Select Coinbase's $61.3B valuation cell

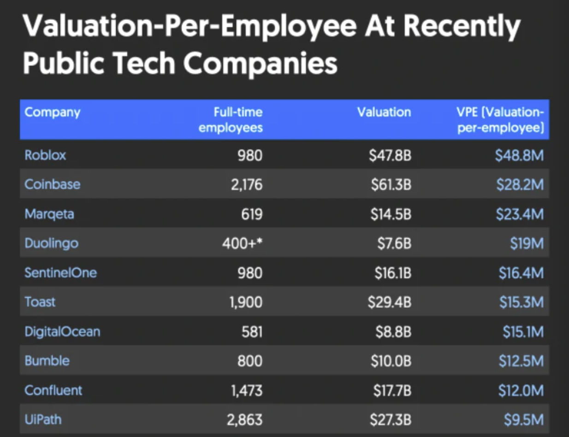tap(390, 185)
